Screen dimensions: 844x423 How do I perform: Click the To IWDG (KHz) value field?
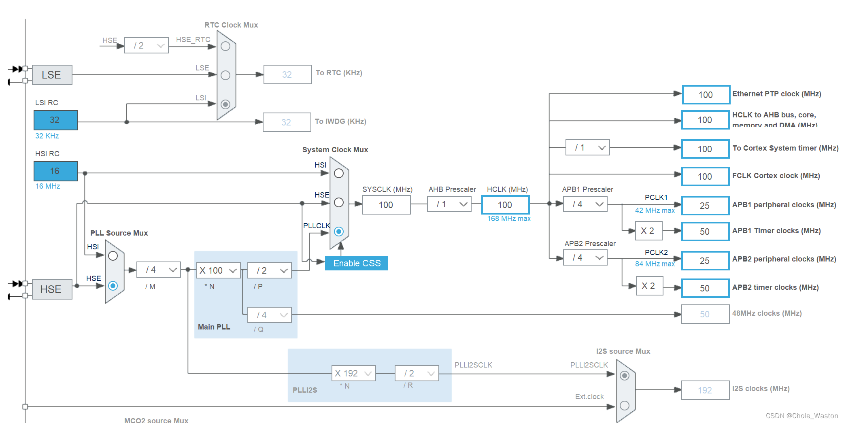click(x=287, y=122)
